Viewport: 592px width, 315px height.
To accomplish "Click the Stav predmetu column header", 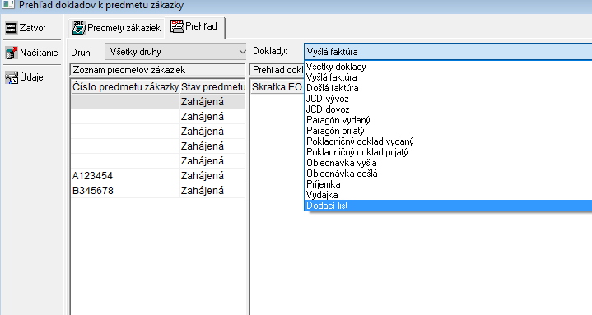I will 212,86.
